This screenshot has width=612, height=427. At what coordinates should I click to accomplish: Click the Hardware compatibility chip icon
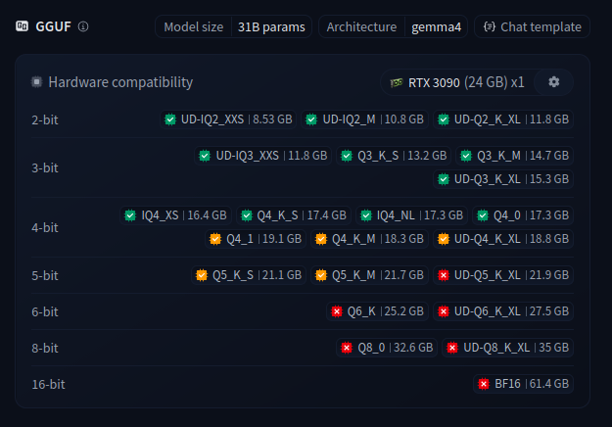click(36, 82)
